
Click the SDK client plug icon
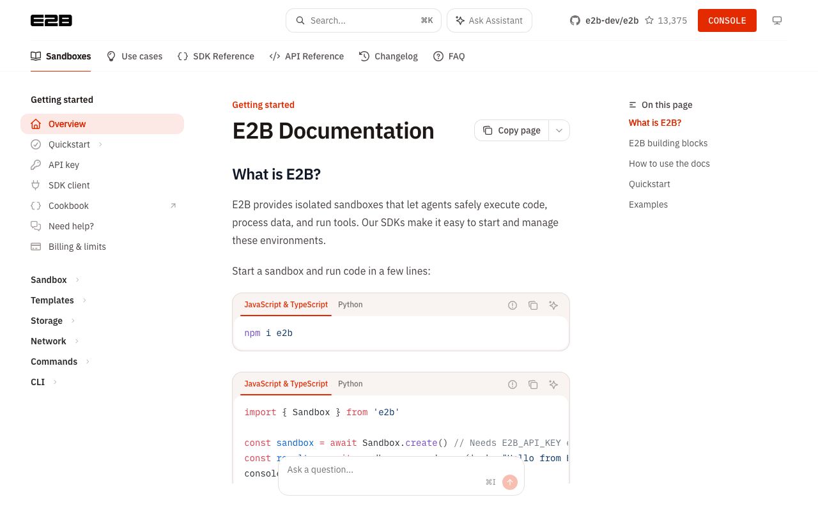pyautogui.click(x=36, y=185)
